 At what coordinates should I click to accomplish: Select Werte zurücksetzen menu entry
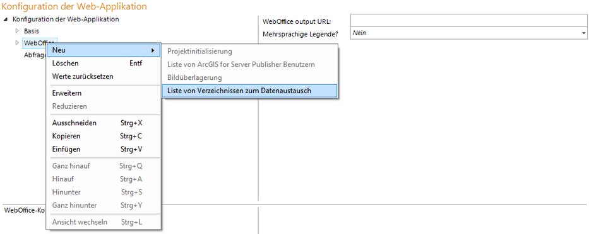tap(104, 76)
